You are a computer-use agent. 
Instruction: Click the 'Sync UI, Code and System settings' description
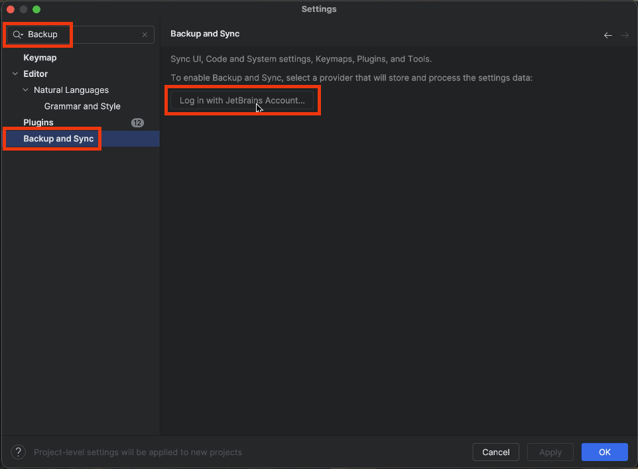[x=301, y=59]
